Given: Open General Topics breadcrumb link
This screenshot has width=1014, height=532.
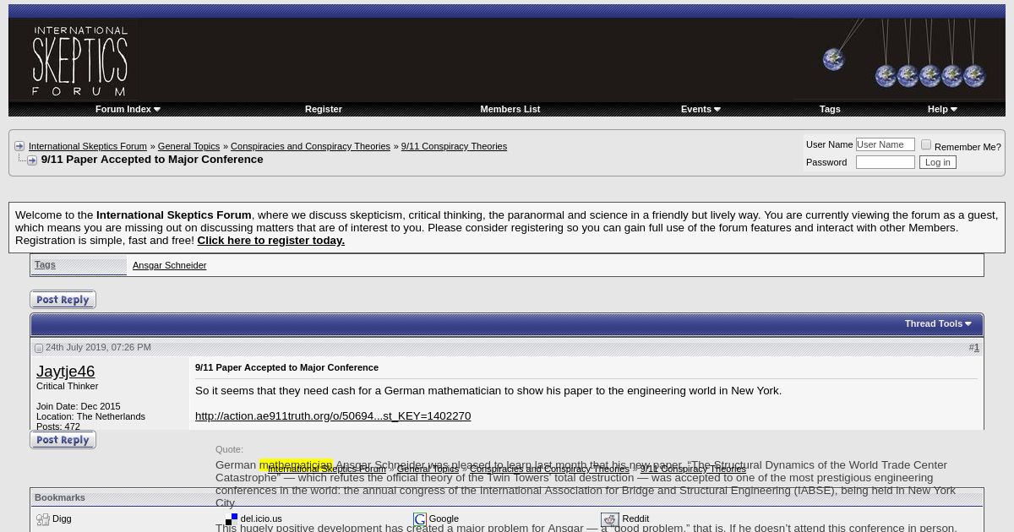Looking at the screenshot, I should click(188, 146).
